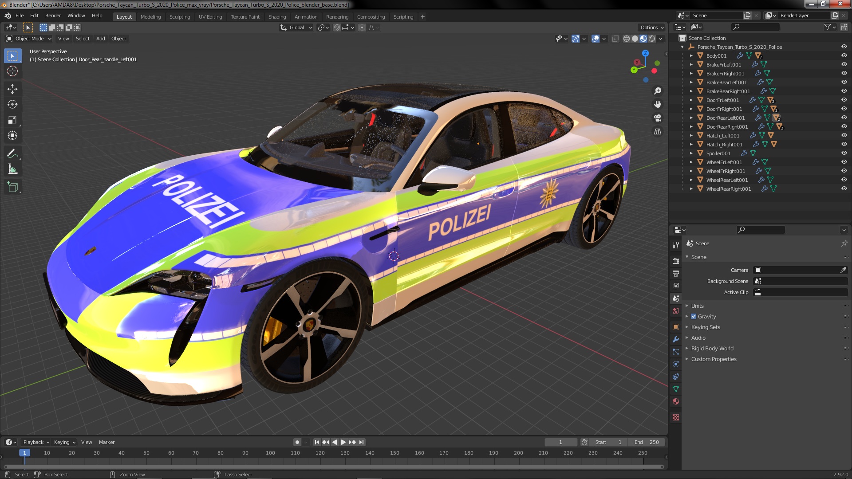Open the Object Mode dropdown

click(x=29, y=39)
